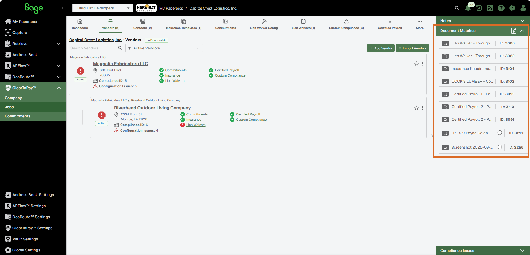Click the history clock icon in header
Image resolution: width=530 pixels, height=255 pixels.
(479, 8)
